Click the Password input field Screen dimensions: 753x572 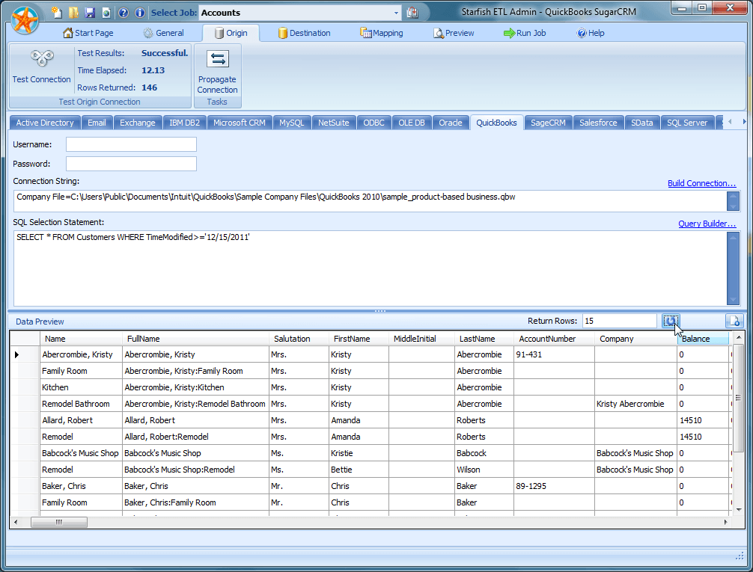pos(131,164)
